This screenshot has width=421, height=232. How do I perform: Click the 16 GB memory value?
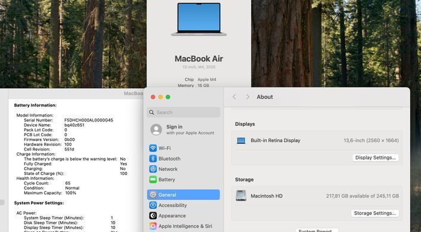(x=203, y=86)
